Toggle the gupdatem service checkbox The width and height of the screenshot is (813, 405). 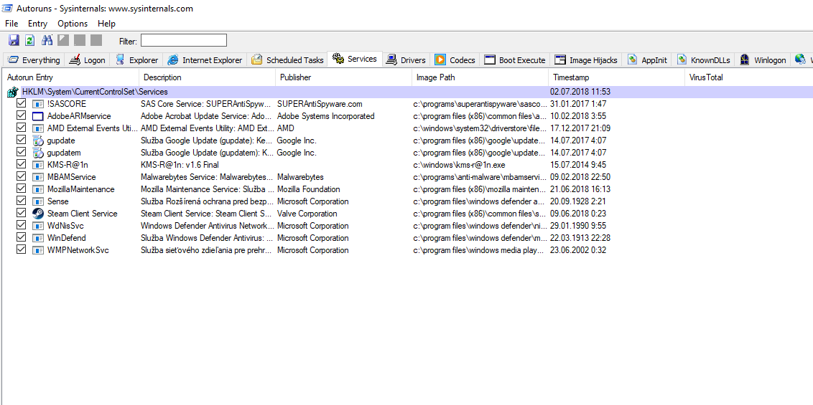(x=22, y=152)
